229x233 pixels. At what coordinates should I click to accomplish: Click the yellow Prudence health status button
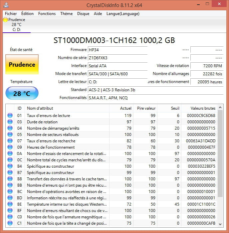pyautogui.click(x=22, y=64)
